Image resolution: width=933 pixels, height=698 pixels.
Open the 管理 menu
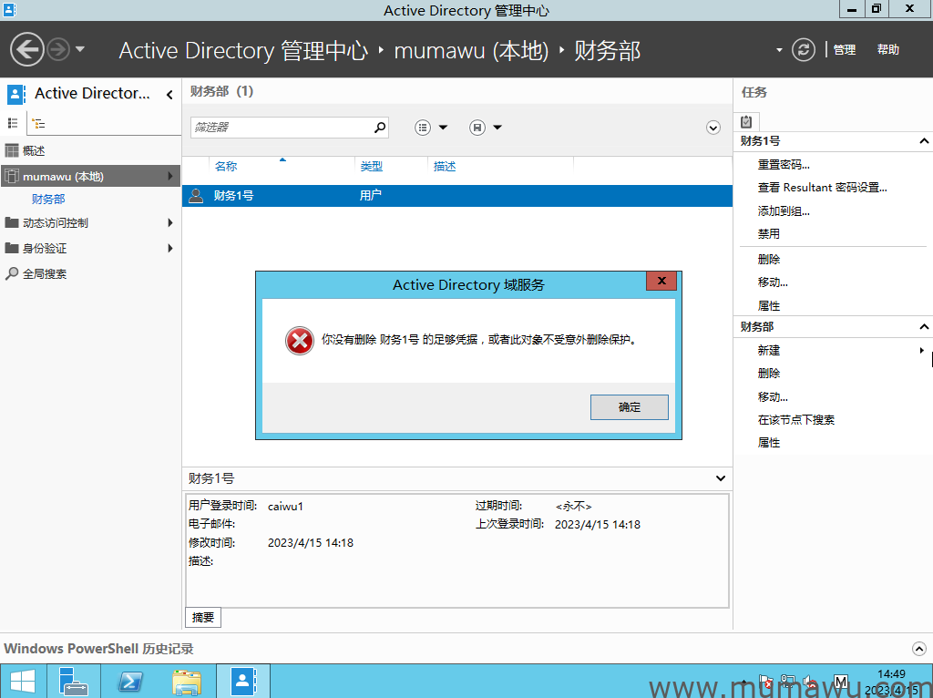pos(845,50)
